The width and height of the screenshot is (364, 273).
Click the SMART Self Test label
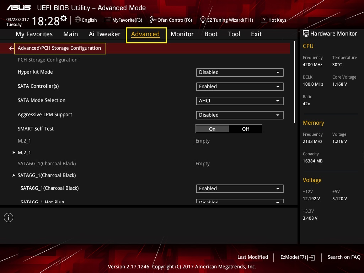point(36,129)
